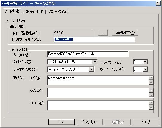Select the メール機能 tab
162x128 pixels.
(12, 11)
